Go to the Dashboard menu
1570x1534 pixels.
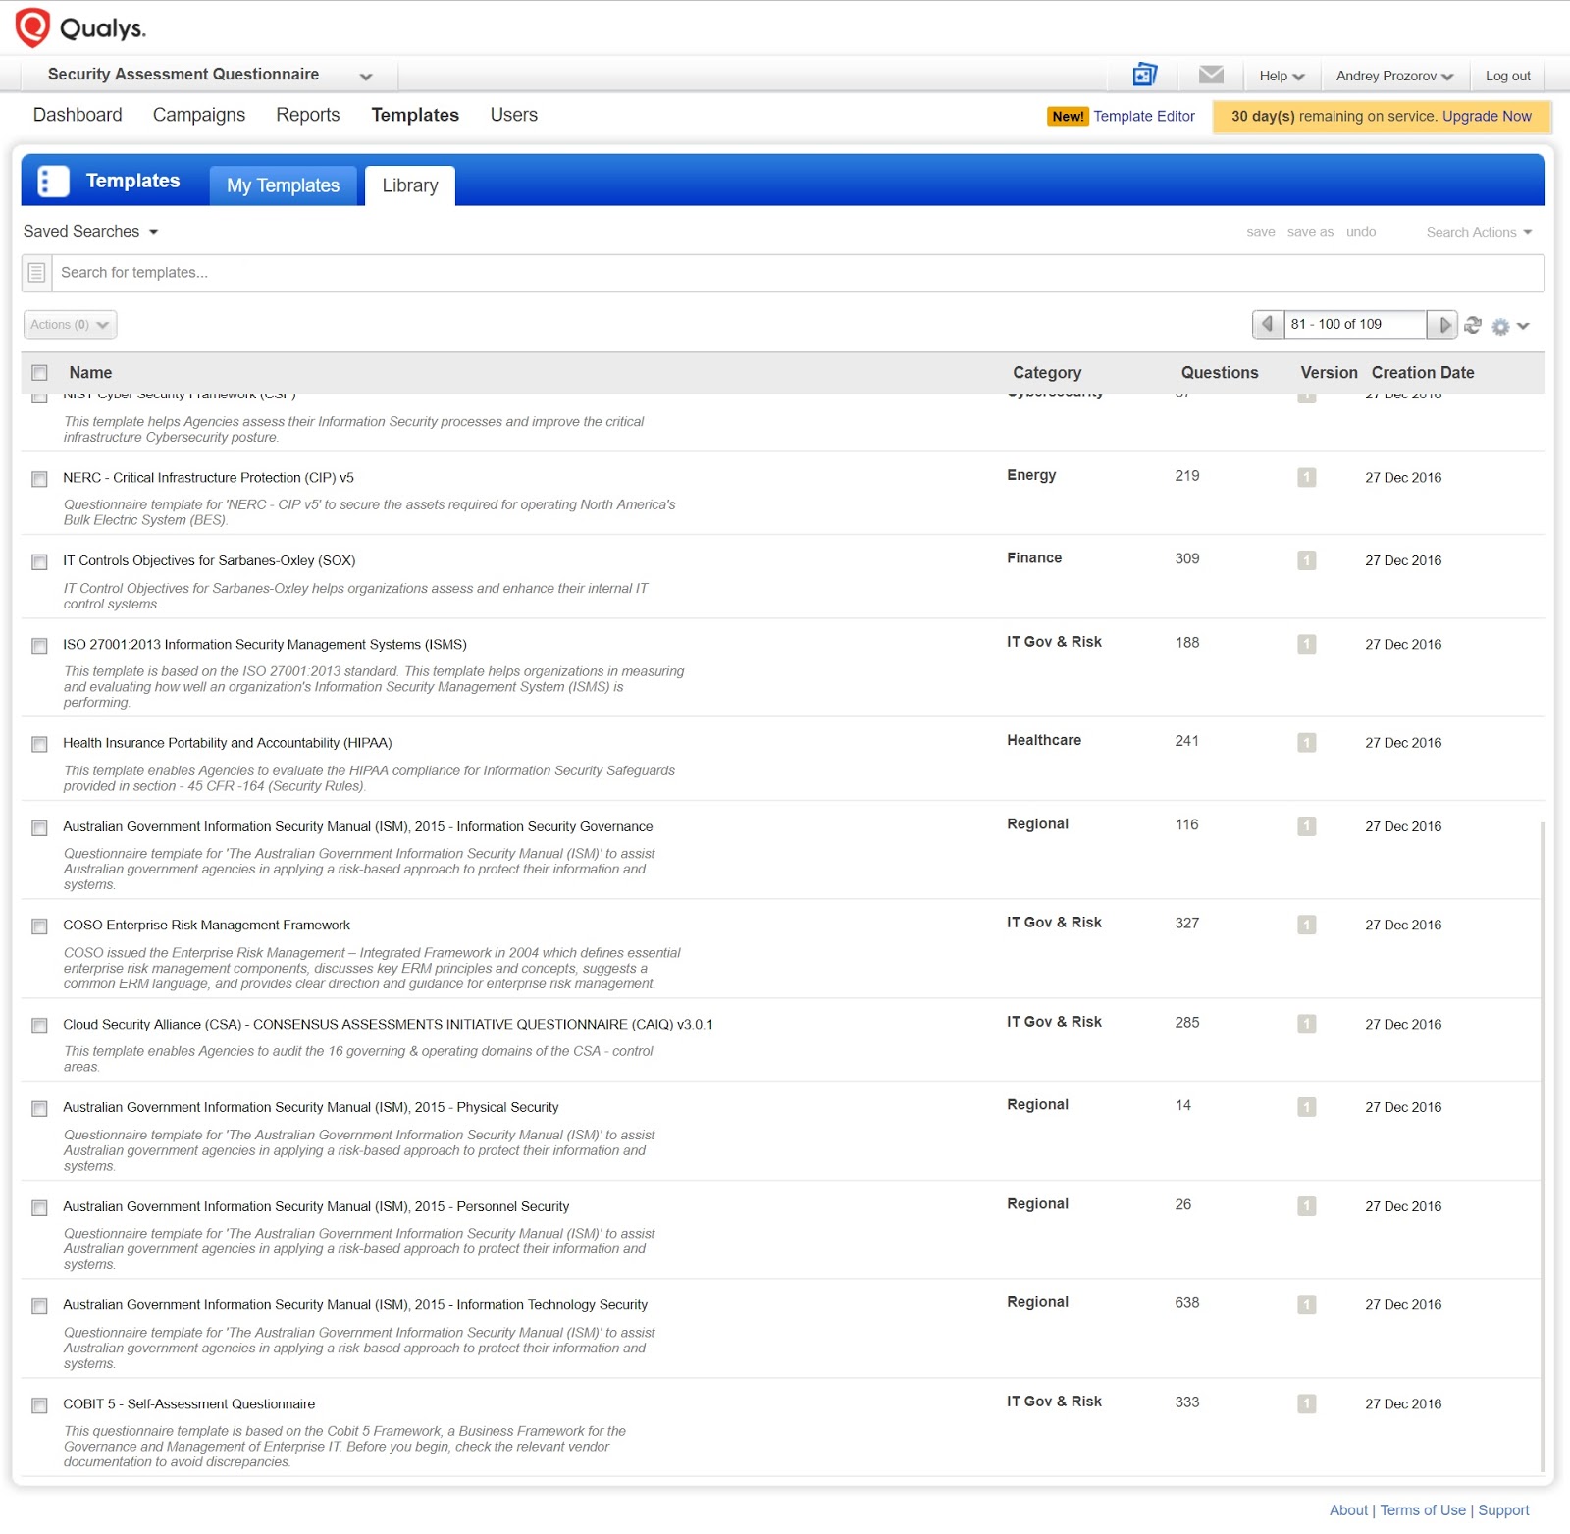78,115
